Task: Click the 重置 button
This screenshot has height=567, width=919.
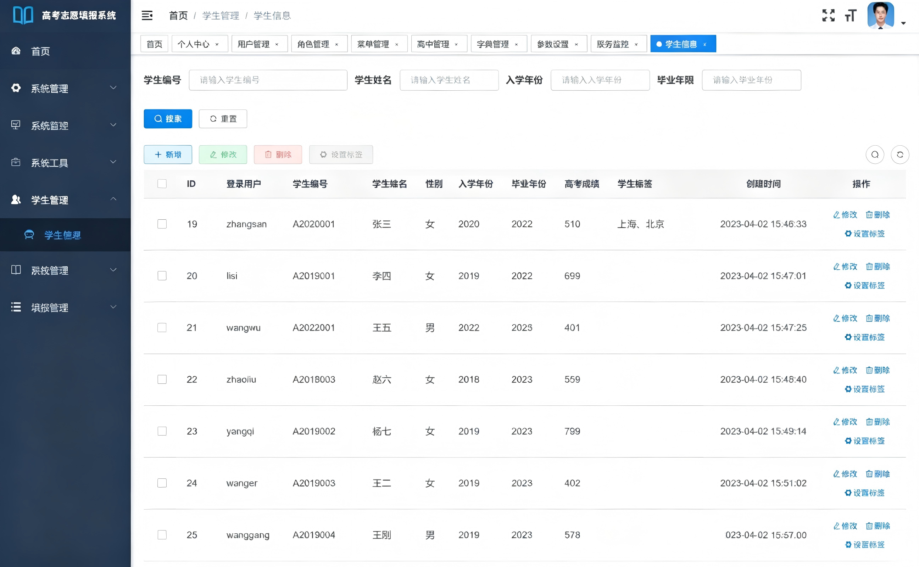Action: [x=223, y=118]
